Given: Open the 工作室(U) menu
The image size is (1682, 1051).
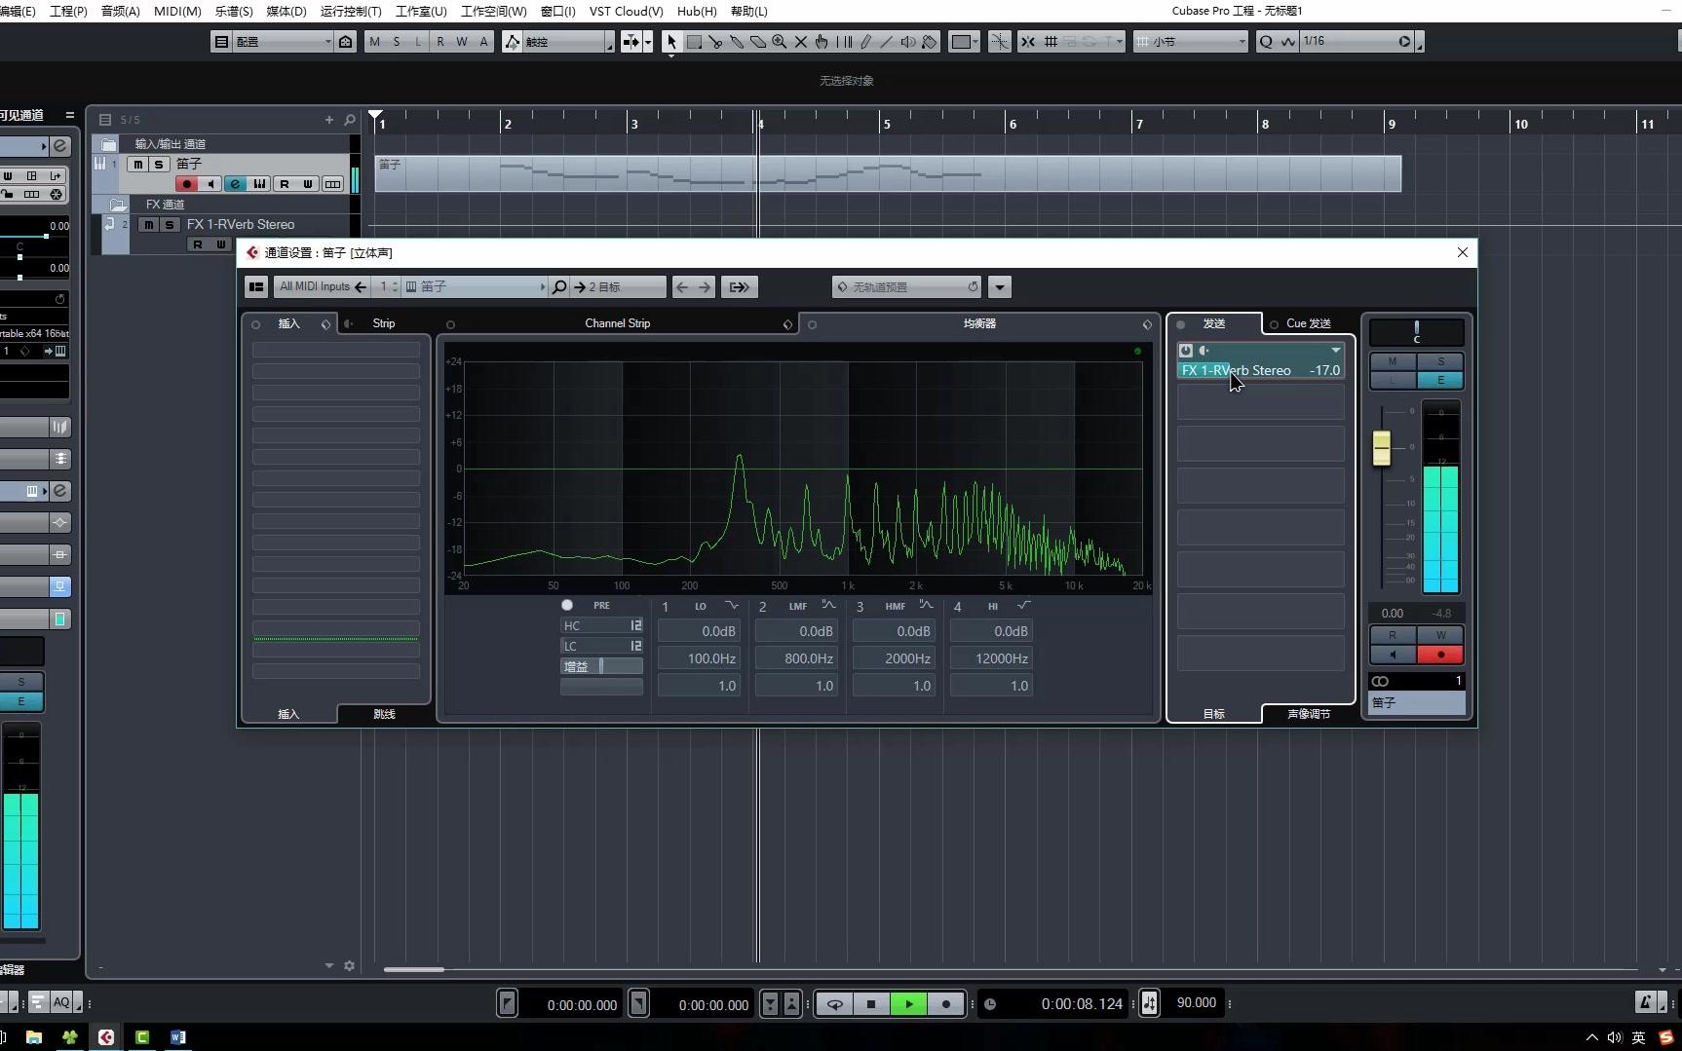Looking at the screenshot, I should pos(421,11).
